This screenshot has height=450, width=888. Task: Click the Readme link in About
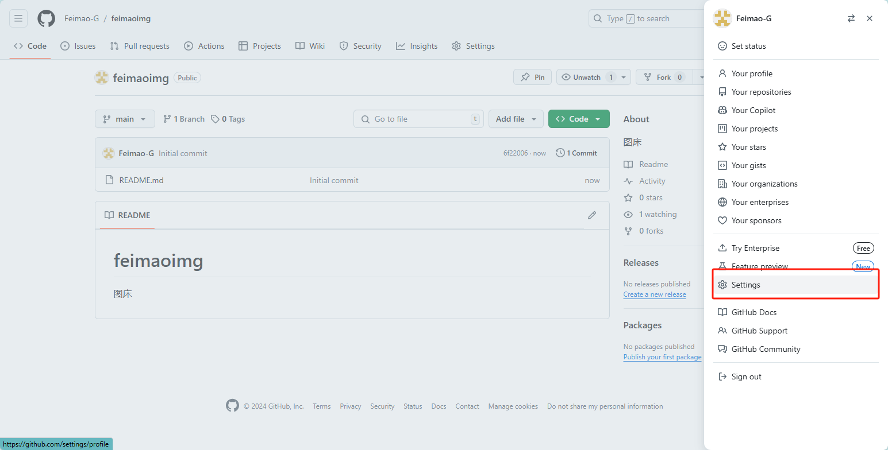646,164
